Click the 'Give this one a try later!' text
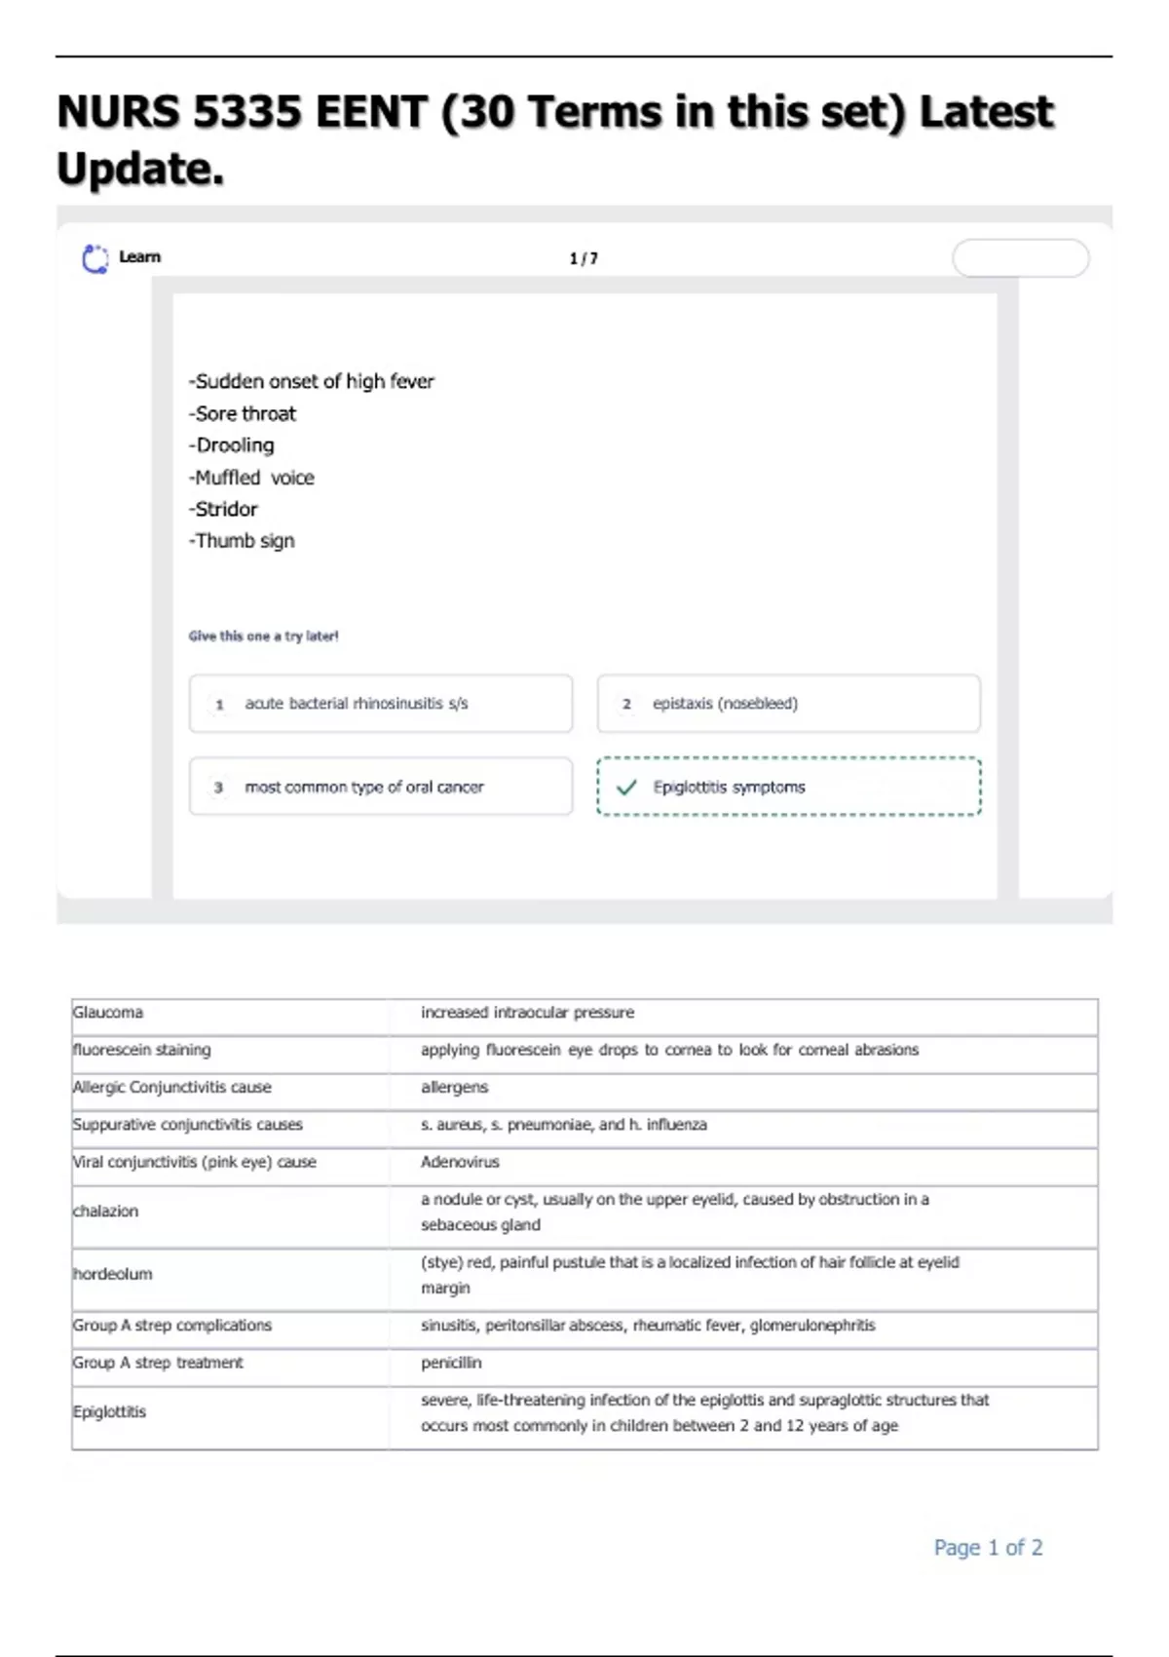This screenshot has width=1169, height=1657. [264, 636]
